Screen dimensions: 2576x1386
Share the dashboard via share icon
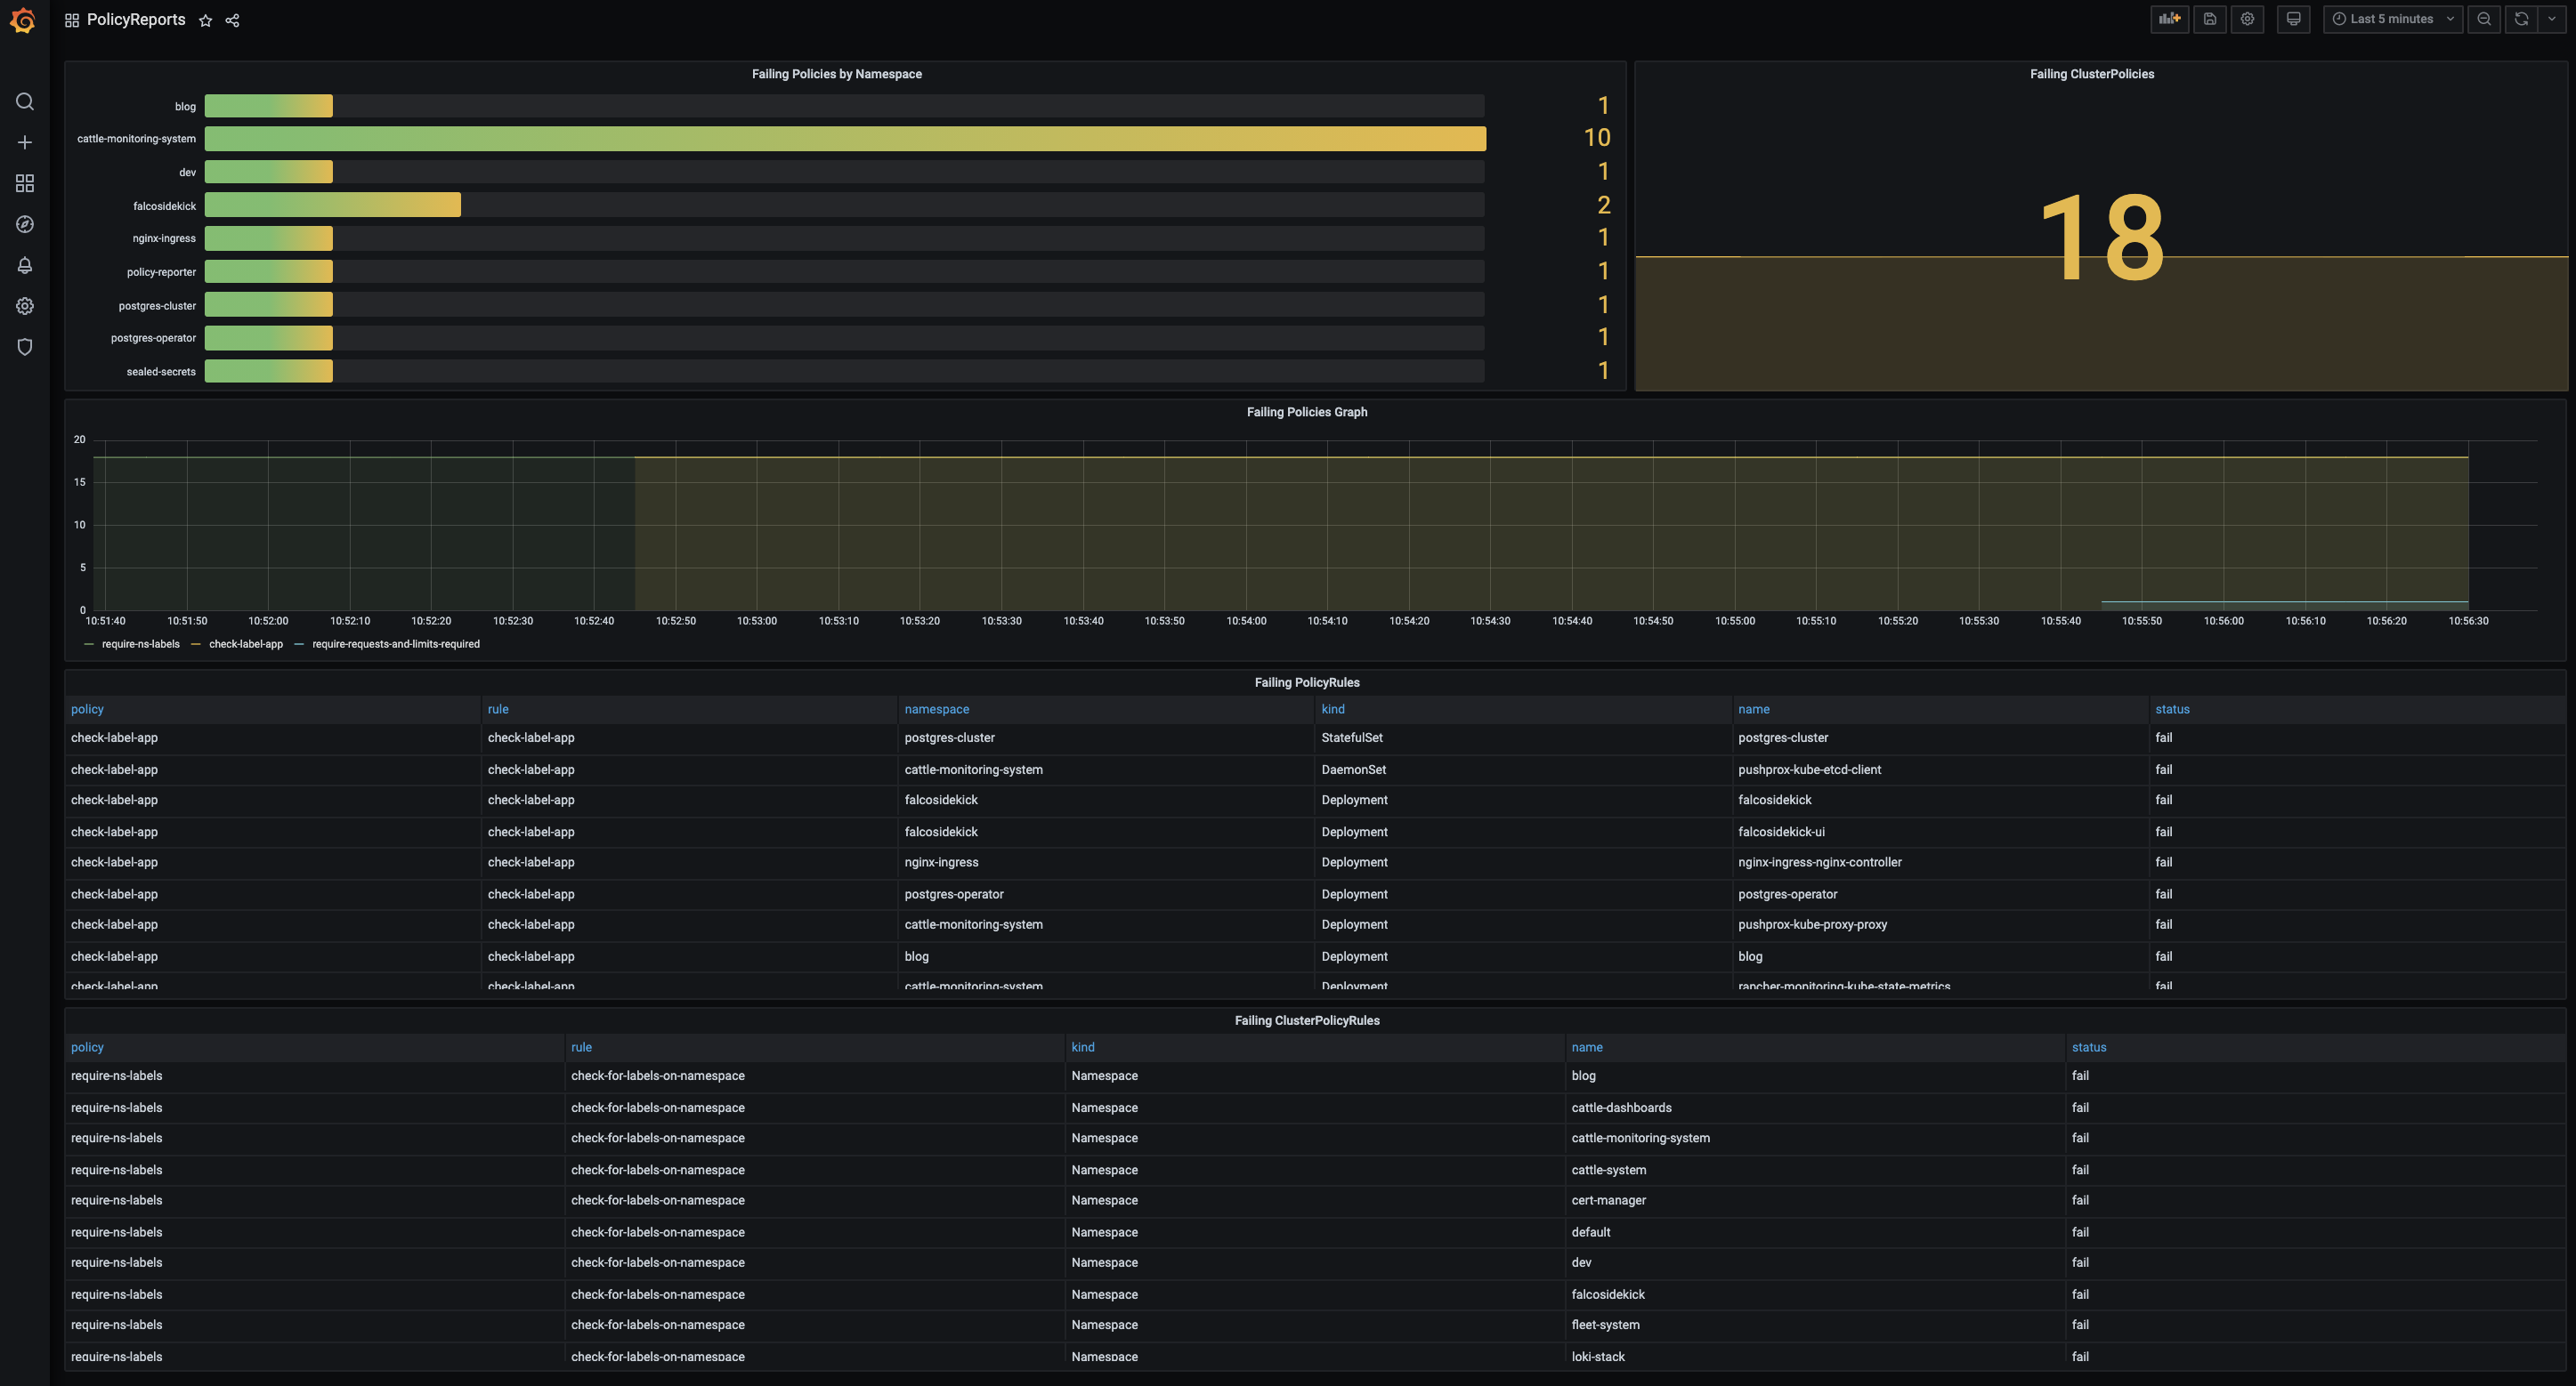point(232,20)
